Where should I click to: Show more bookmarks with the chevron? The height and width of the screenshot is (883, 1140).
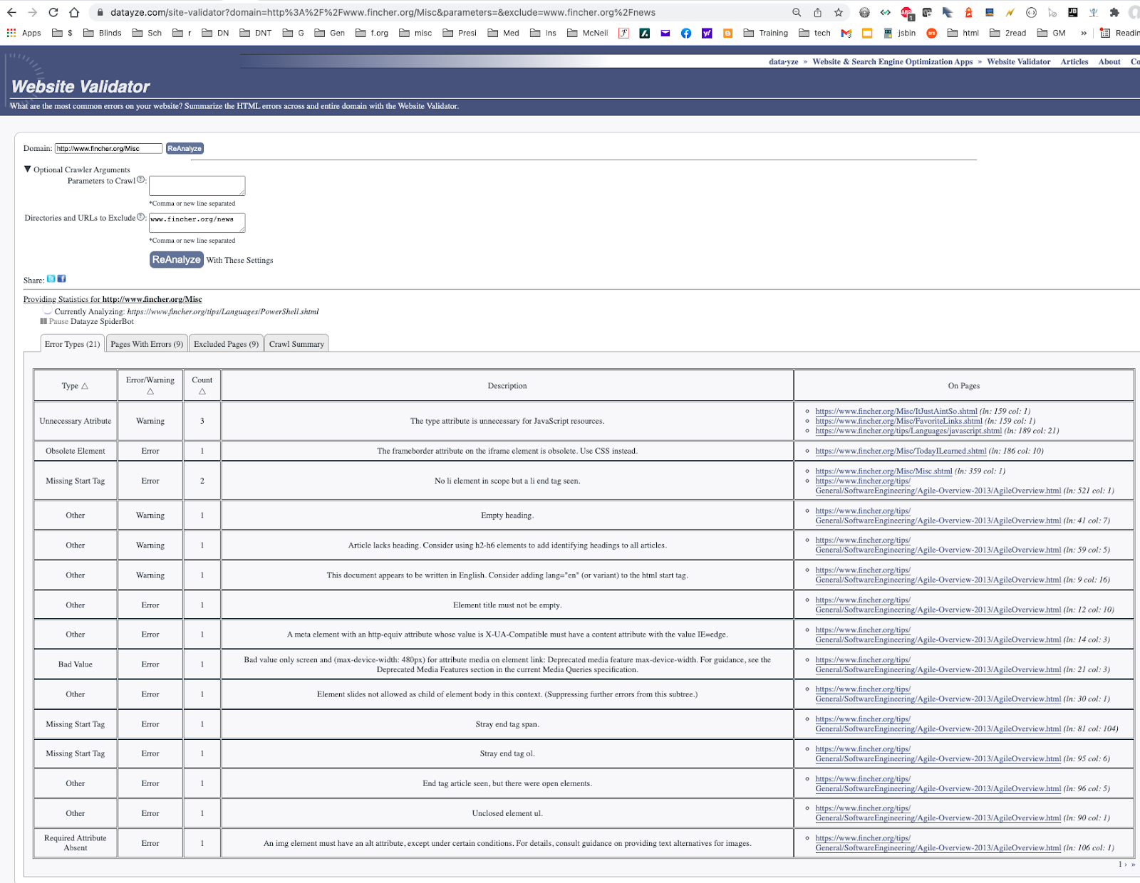(1084, 33)
